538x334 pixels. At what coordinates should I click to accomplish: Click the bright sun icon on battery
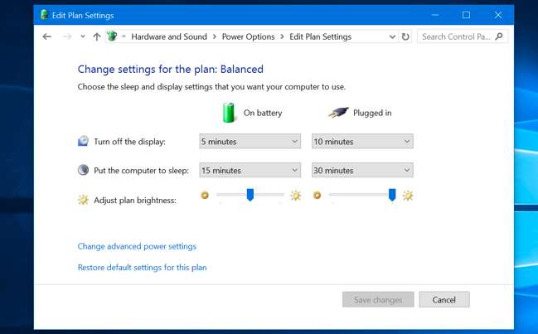(295, 196)
